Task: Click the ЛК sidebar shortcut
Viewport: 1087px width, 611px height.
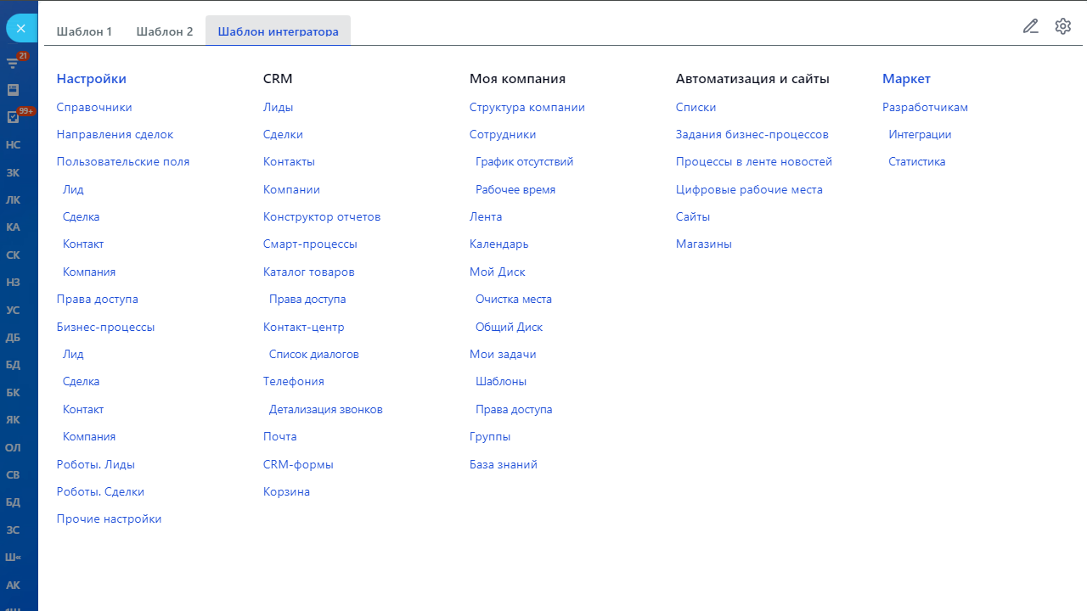Action: tap(13, 200)
